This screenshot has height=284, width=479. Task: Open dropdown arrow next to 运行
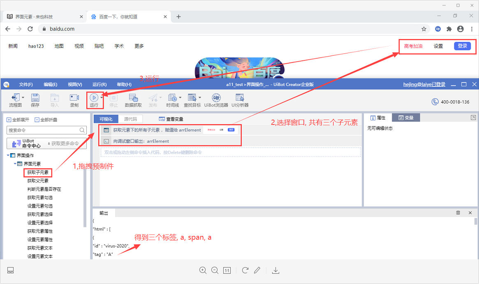tap(102, 97)
